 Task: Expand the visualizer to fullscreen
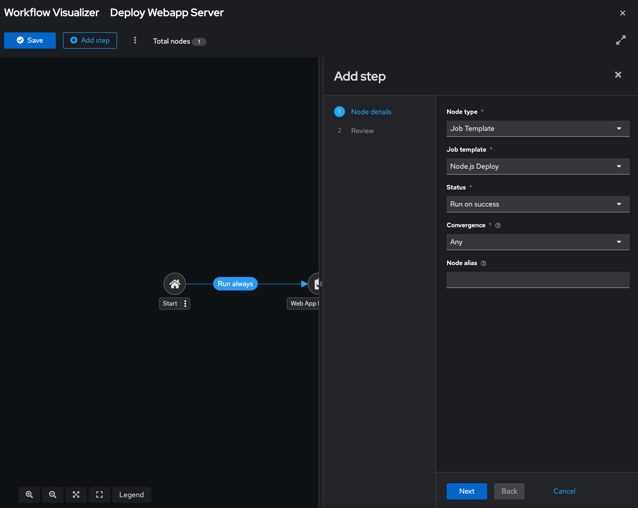click(620, 40)
